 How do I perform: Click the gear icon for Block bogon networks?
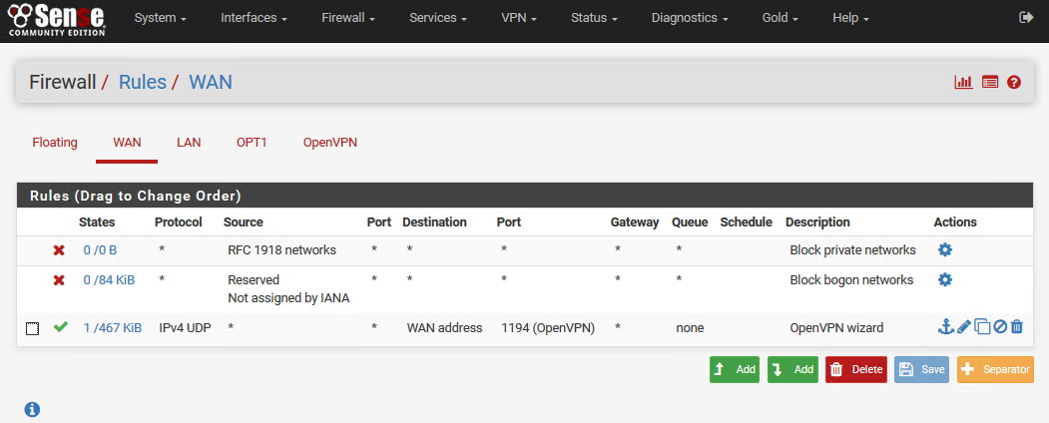[944, 279]
